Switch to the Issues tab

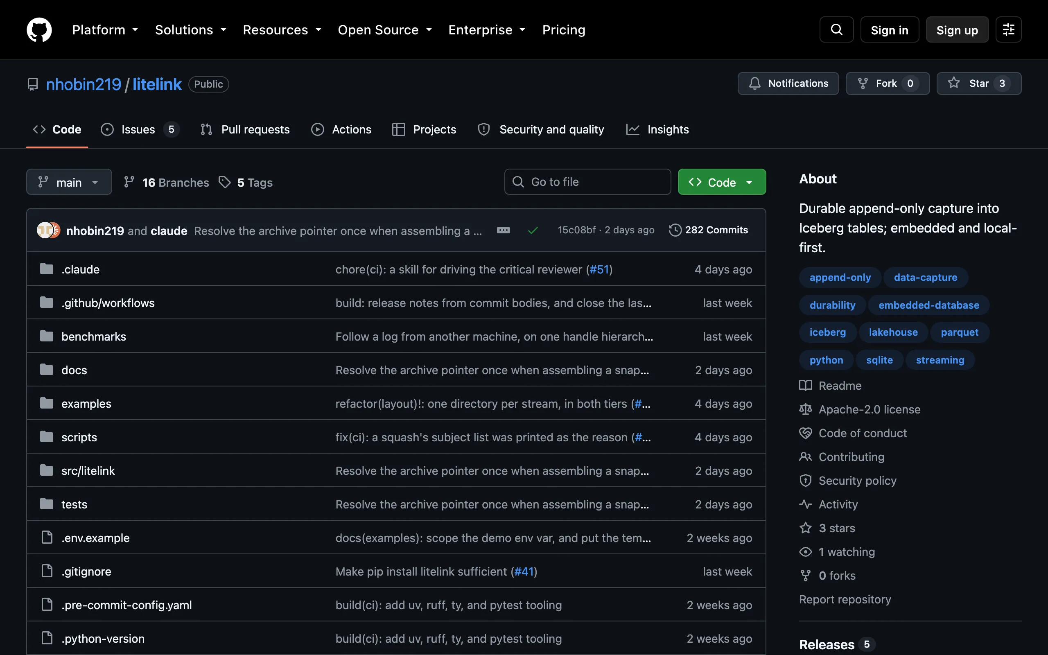(x=140, y=129)
